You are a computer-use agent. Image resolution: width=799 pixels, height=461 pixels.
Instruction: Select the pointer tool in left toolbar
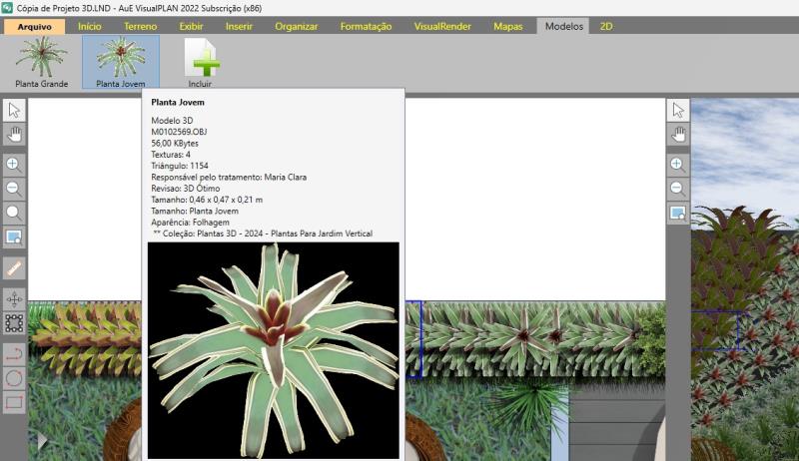(x=14, y=111)
